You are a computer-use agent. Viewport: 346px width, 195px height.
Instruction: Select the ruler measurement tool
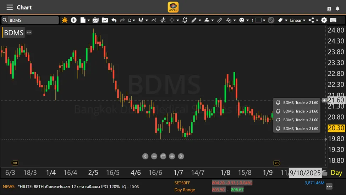(x=220, y=20)
